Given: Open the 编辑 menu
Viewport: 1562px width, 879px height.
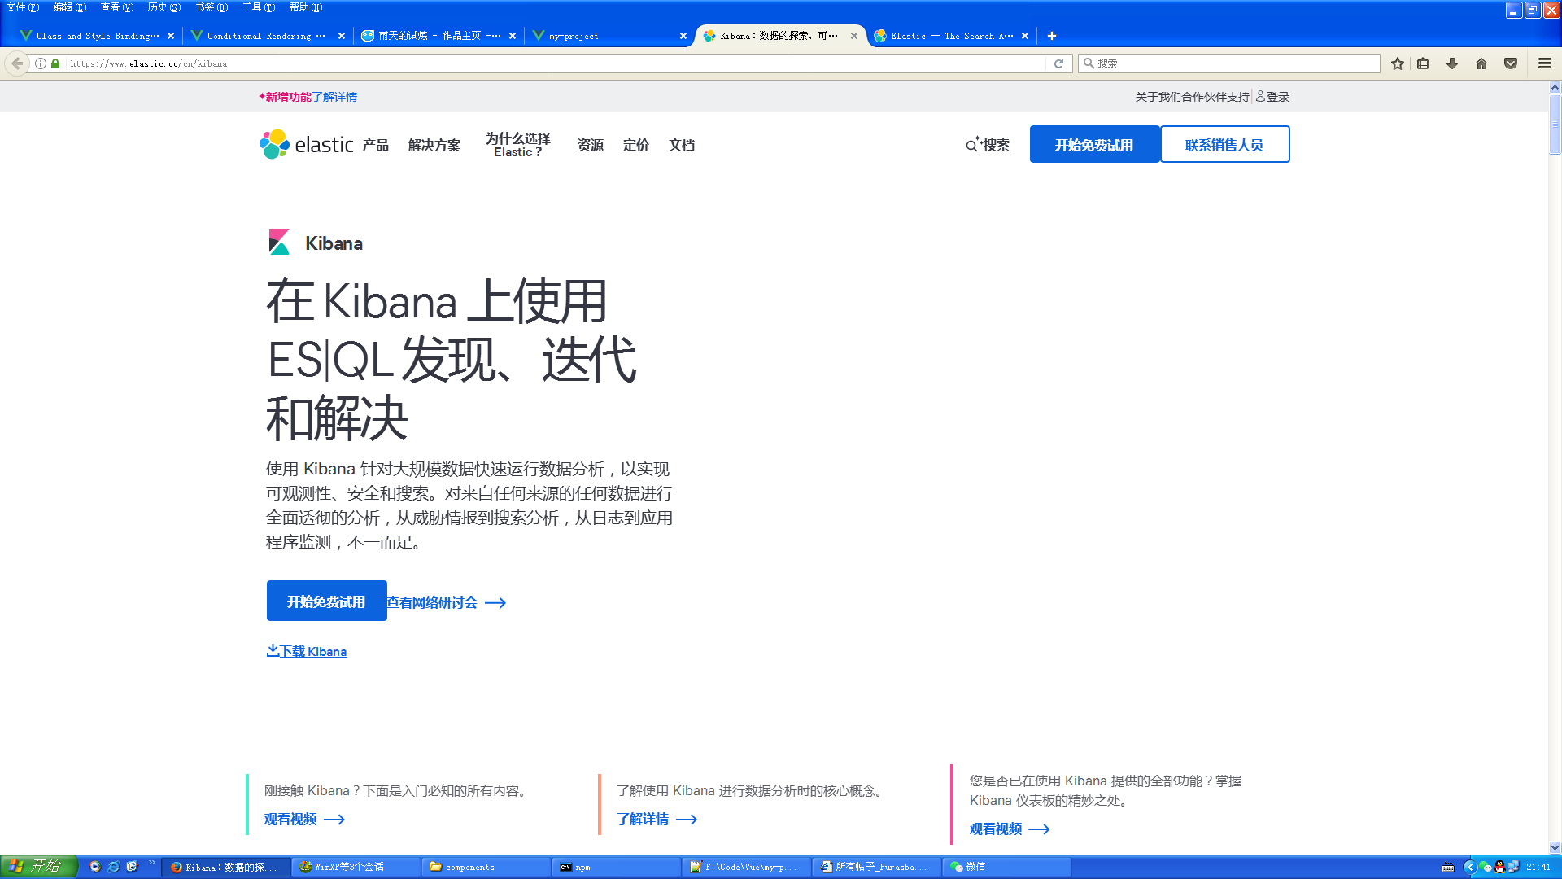Looking at the screenshot, I should tap(69, 7).
